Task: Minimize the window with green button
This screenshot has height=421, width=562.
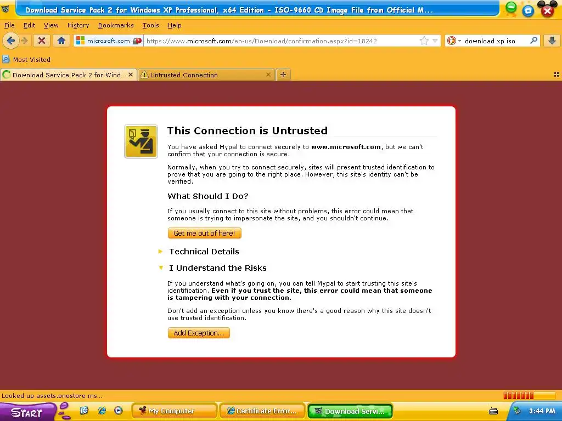Action: tap(511, 8)
